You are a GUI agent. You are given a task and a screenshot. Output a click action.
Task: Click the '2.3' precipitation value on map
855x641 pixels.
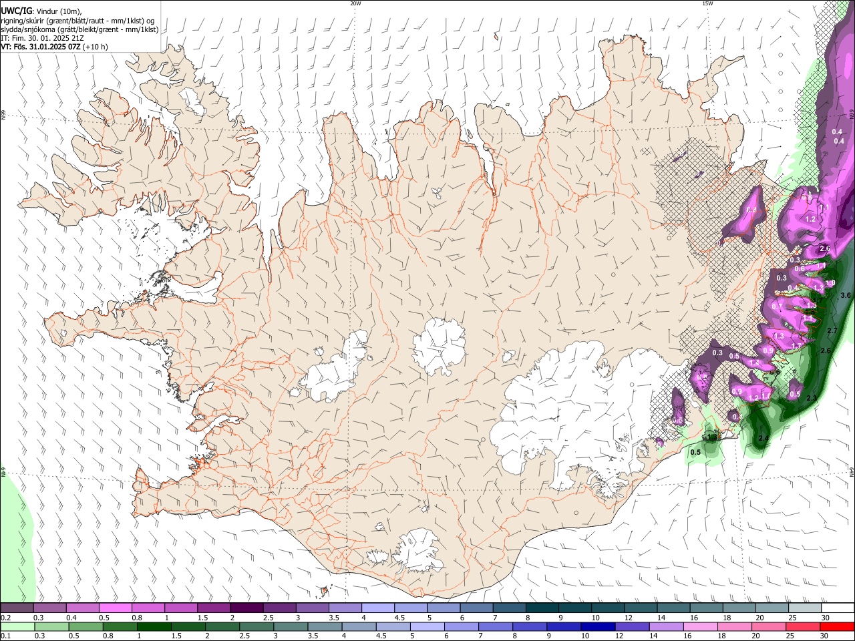(812, 398)
